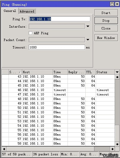The height and width of the screenshot is (158, 120).
Task: Click the Timeout field showing 1000
Action: [x=57, y=47]
